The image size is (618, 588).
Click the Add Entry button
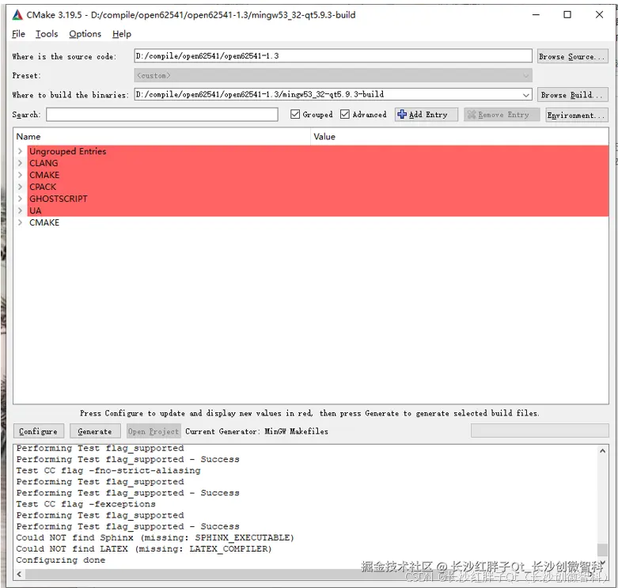[x=427, y=114]
